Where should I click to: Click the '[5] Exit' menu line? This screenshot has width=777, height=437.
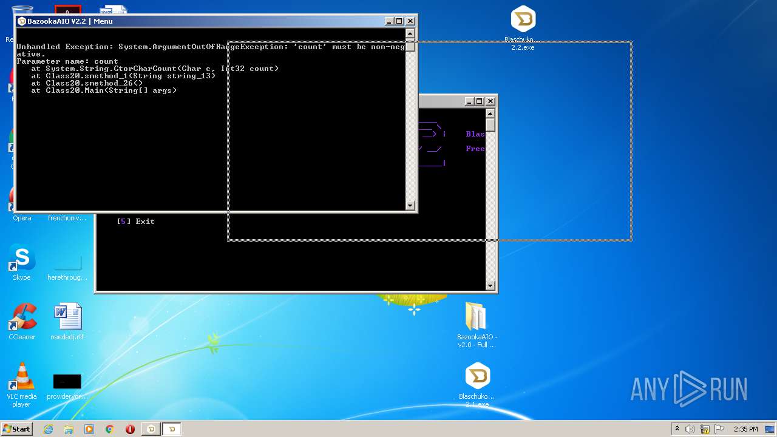135,222
